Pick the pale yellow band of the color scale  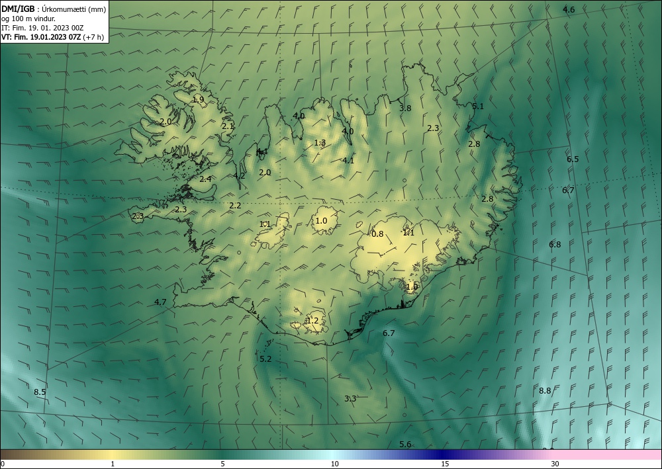(x=111, y=455)
